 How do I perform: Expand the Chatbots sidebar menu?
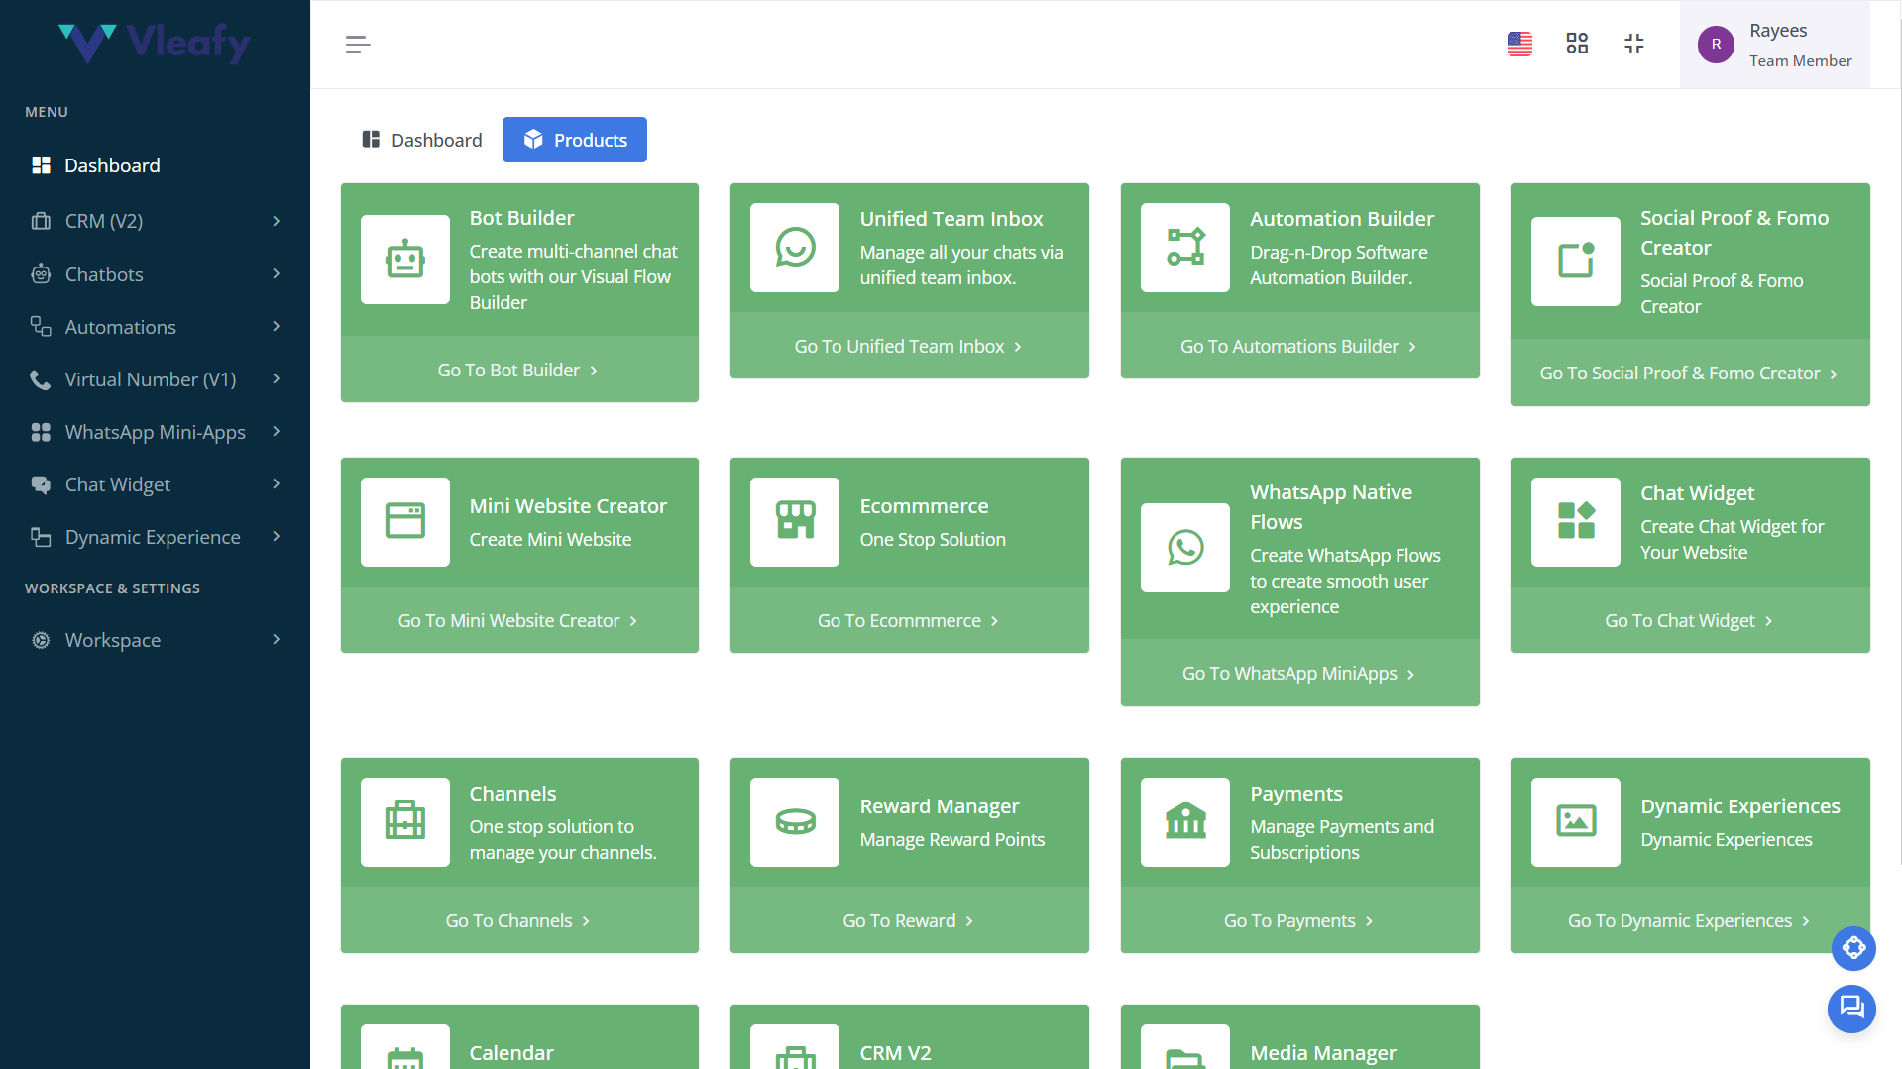coord(155,274)
